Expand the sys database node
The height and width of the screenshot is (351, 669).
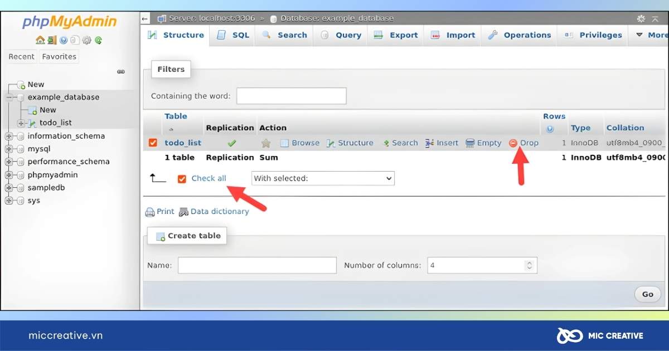coord(8,201)
